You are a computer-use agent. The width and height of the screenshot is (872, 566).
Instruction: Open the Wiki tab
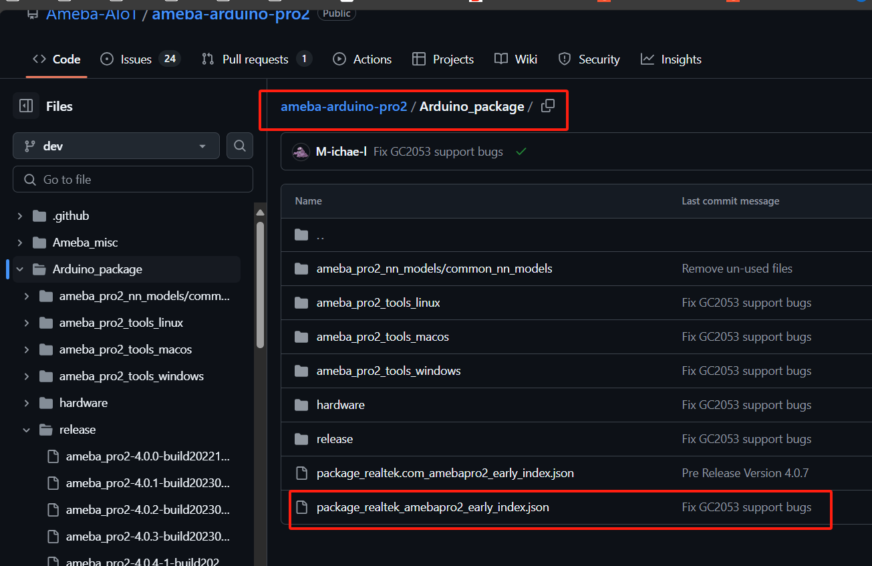pos(516,59)
